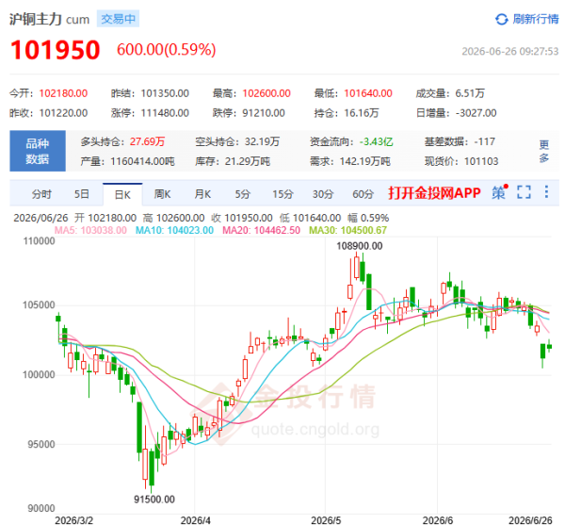Click the MA30: 104500.67 legend label
This screenshot has height=525, width=565.
click(x=348, y=230)
